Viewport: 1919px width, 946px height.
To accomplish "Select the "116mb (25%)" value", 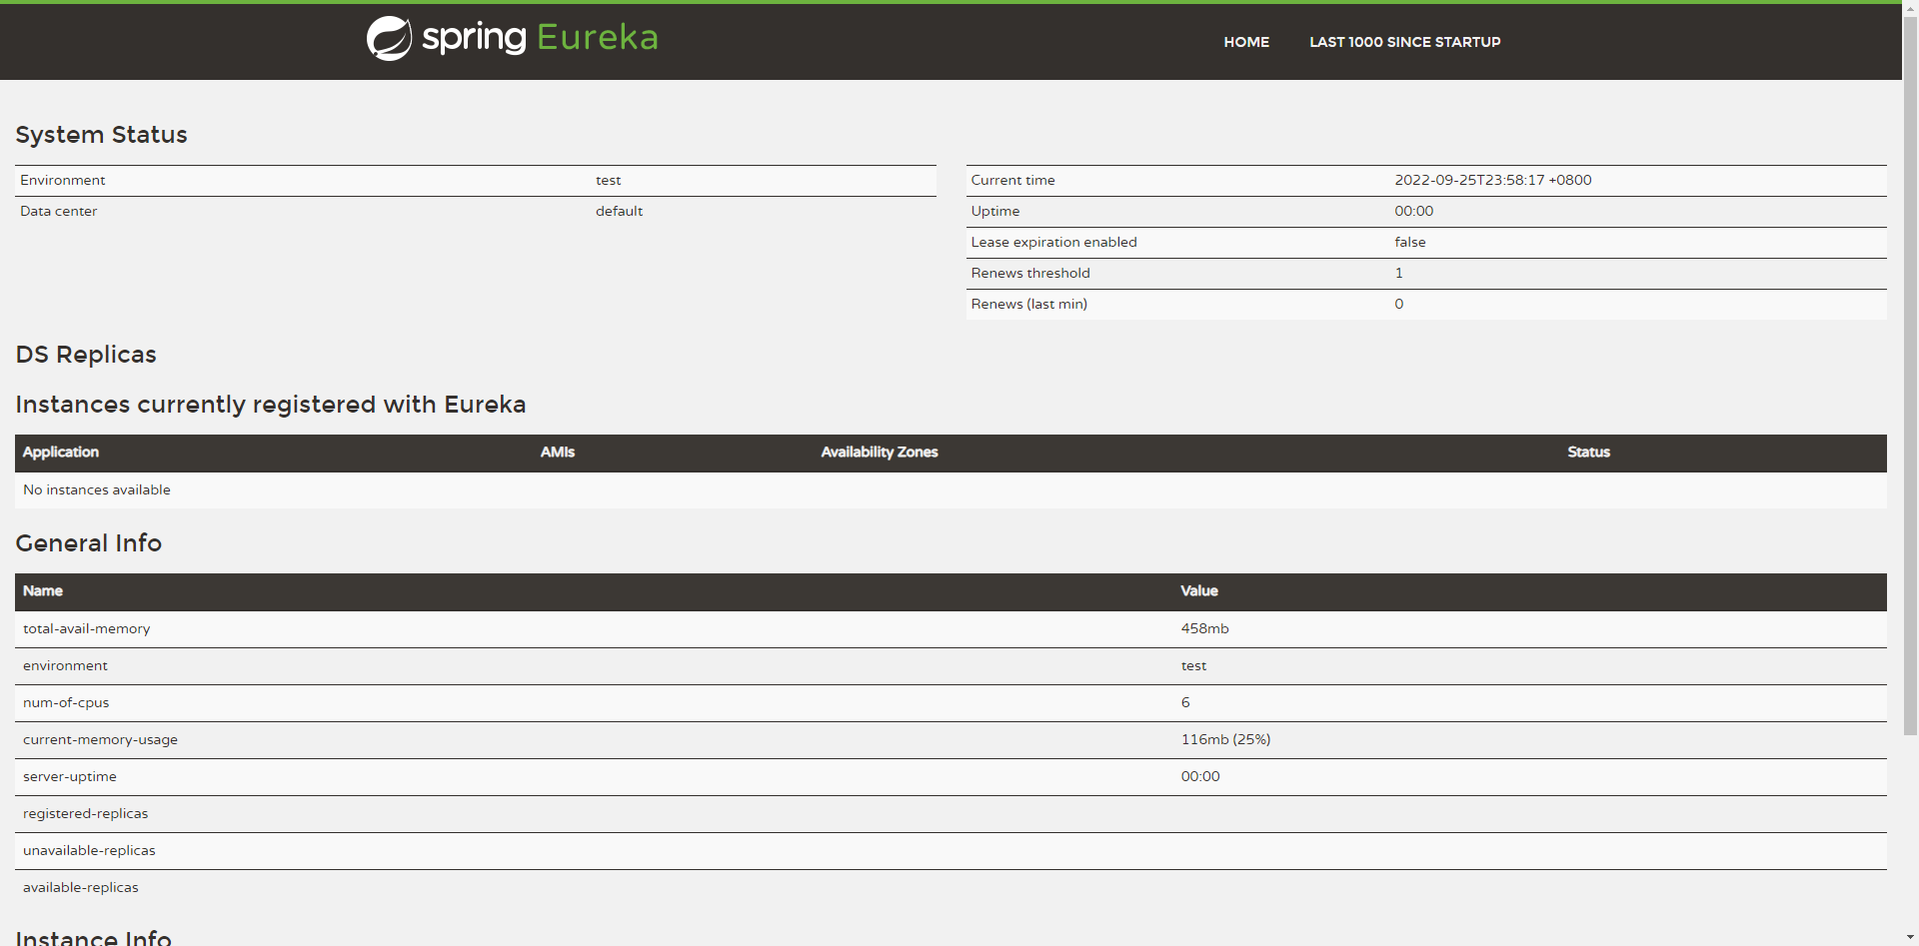I will click(x=1225, y=740).
